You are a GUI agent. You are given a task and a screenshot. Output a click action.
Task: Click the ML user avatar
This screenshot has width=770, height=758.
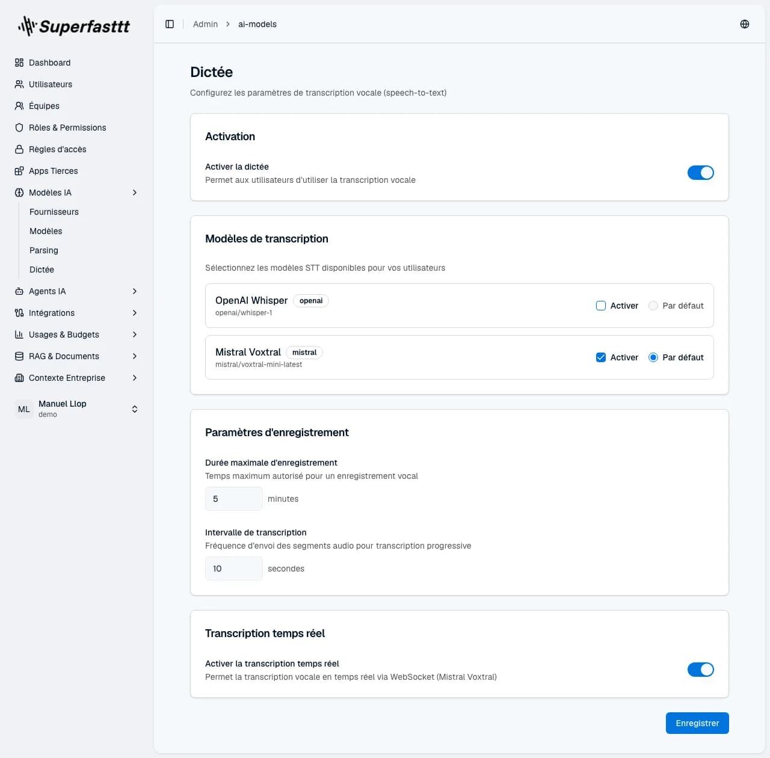[x=24, y=409]
